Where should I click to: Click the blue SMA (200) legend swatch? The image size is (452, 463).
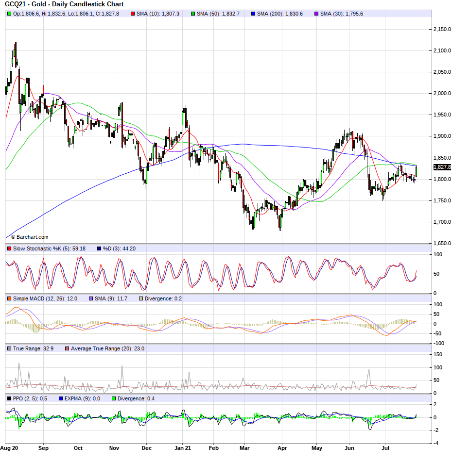coord(253,14)
